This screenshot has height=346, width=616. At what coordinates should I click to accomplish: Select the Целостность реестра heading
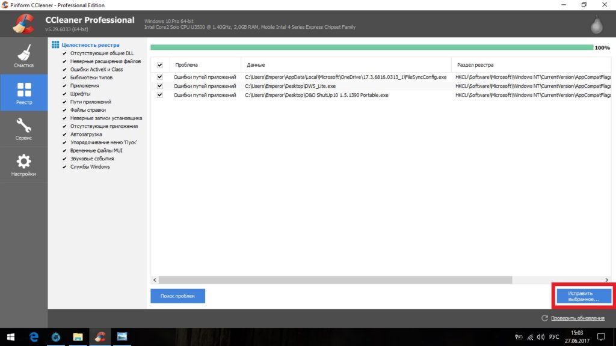90,44
